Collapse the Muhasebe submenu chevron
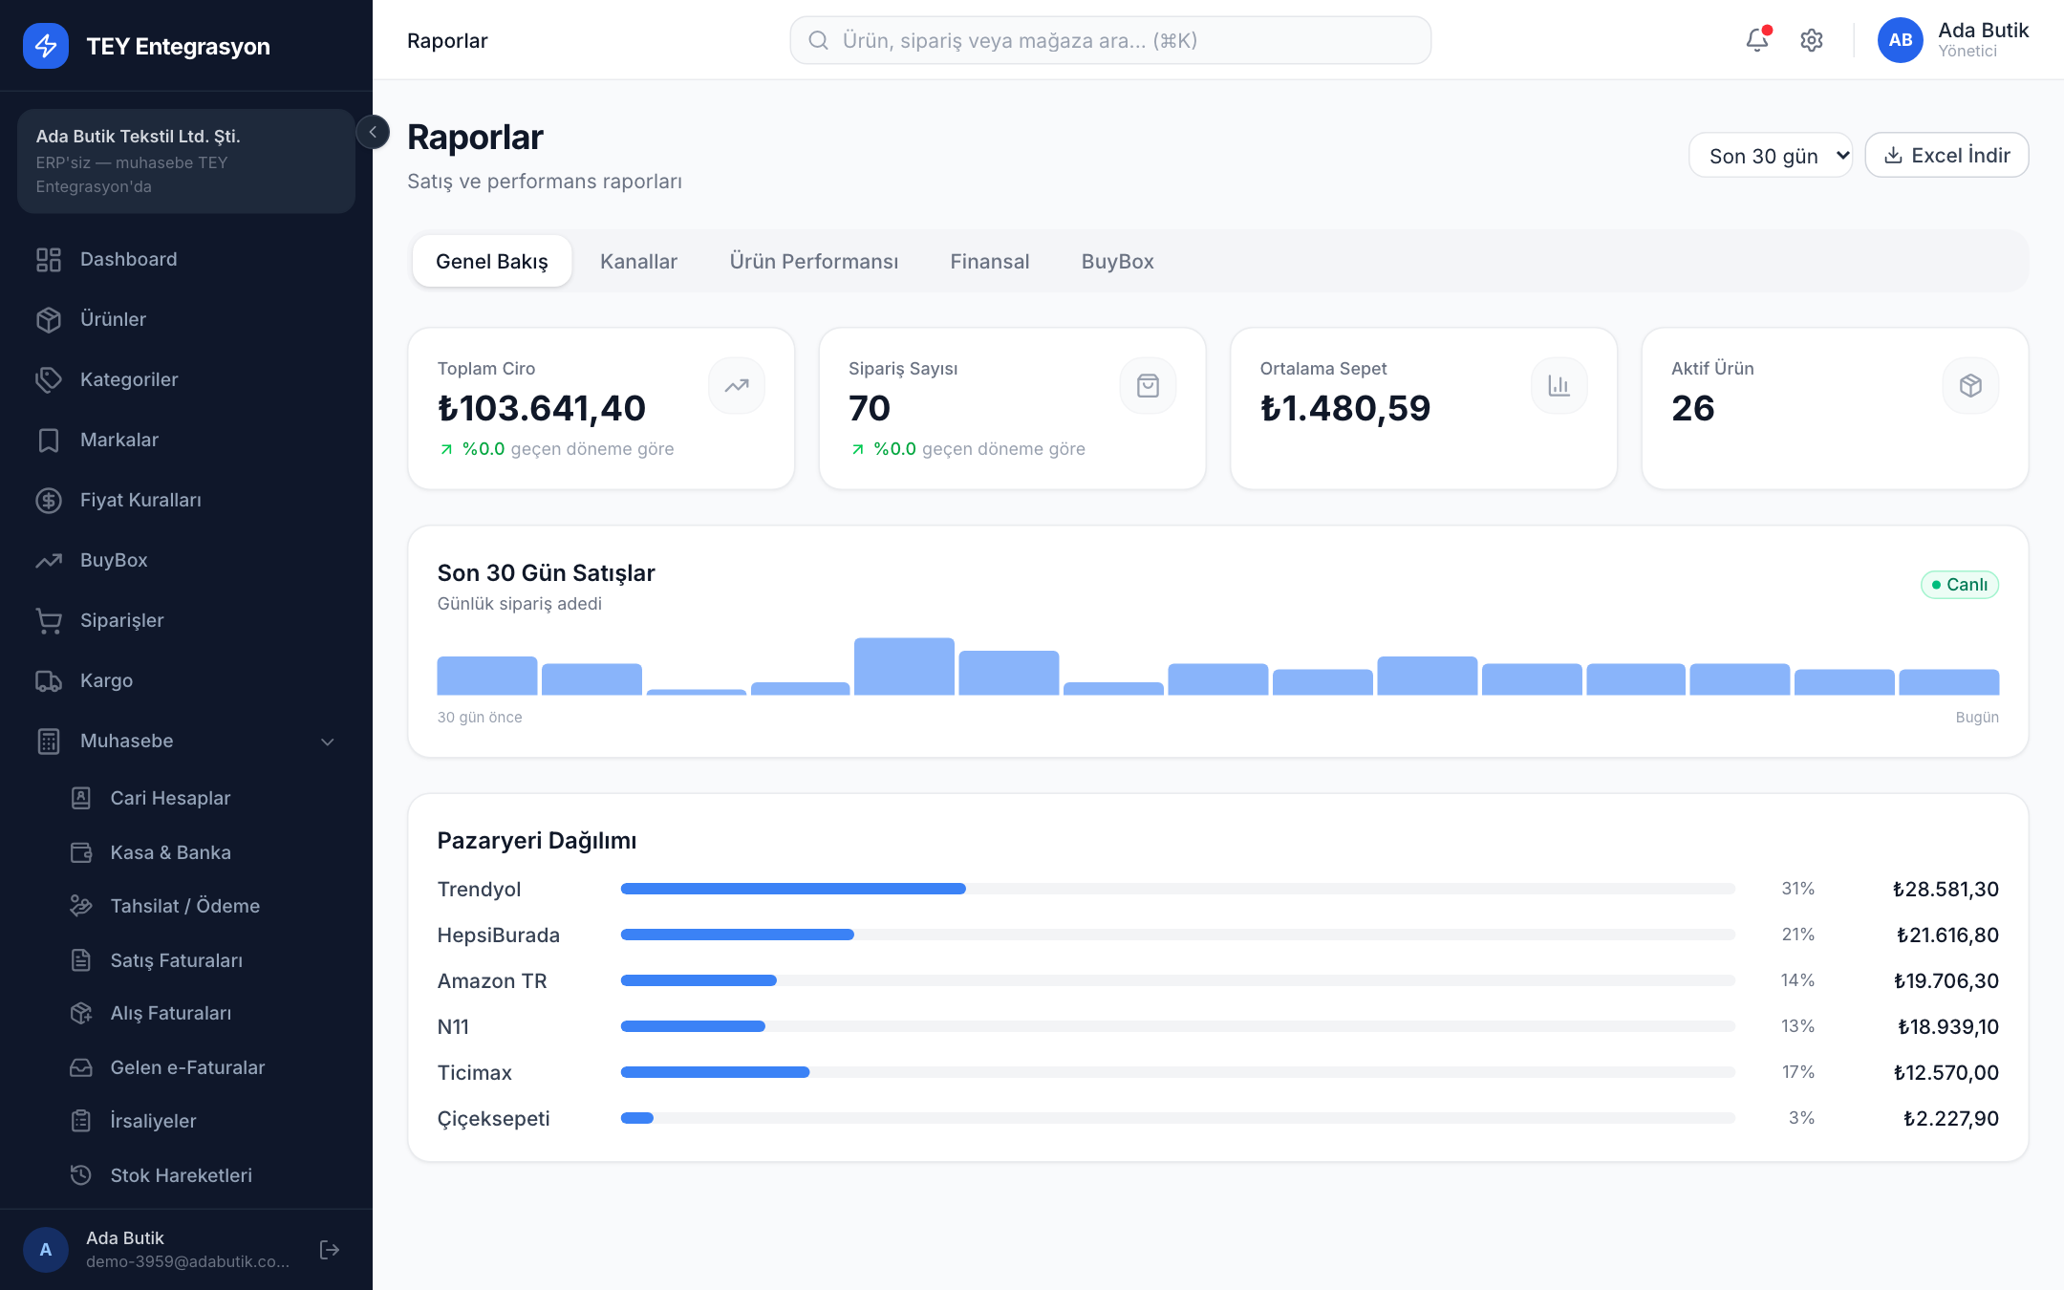This screenshot has width=2064, height=1290. pos(328,742)
